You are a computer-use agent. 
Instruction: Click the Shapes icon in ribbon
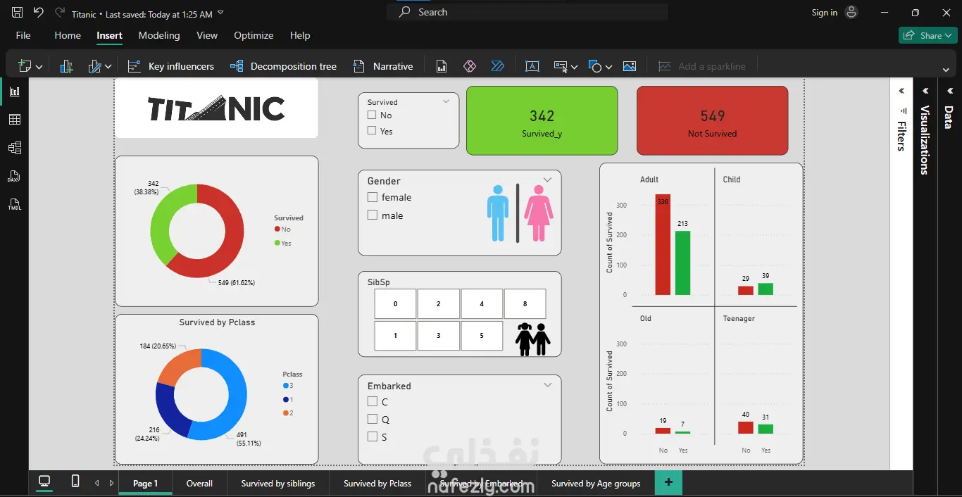click(595, 66)
